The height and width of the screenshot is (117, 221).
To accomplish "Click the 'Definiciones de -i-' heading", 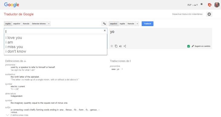I will [16, 61].
